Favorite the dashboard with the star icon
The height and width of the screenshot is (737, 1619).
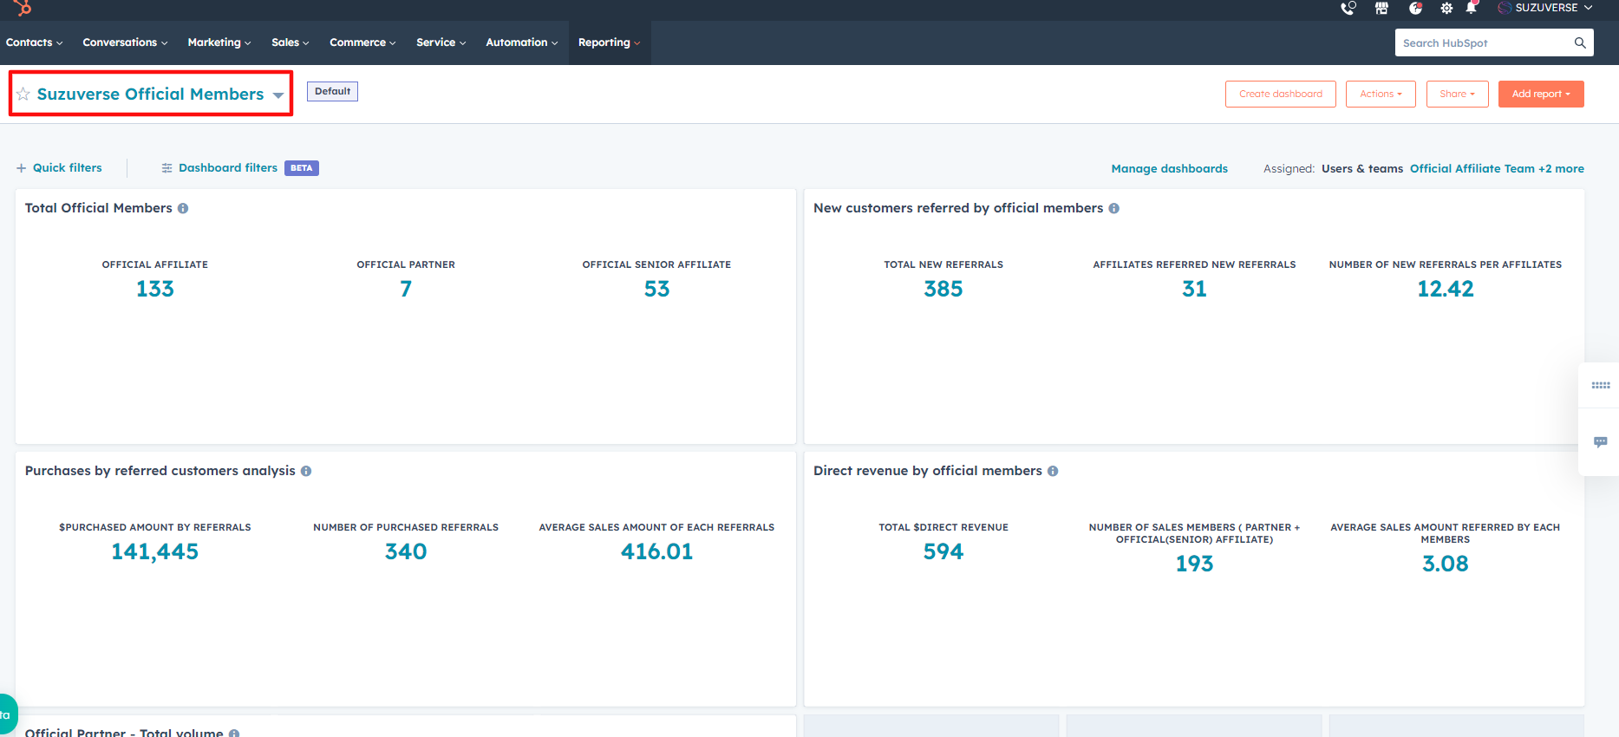23,95
